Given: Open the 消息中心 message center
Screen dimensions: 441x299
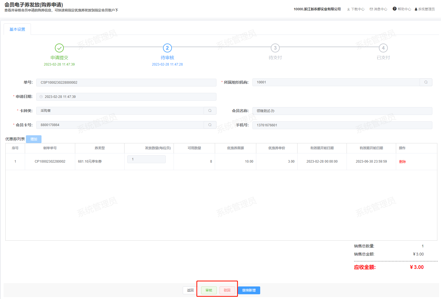Looking at the screenshot, I should [378, 9].
